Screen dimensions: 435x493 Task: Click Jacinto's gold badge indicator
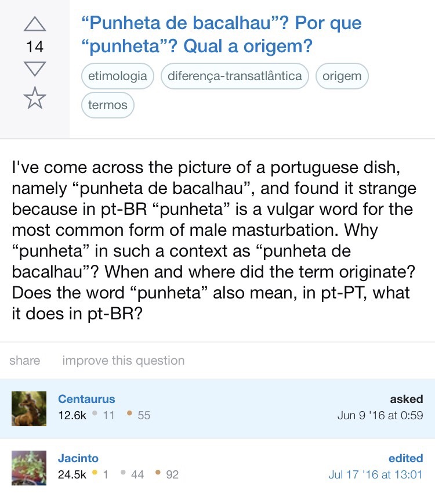point(100,474)
